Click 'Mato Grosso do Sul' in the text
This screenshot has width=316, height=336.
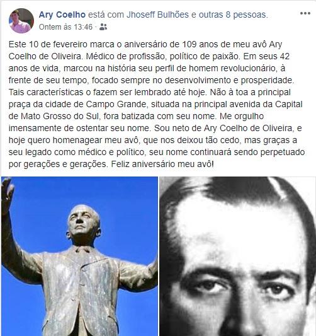coord(60,117)
